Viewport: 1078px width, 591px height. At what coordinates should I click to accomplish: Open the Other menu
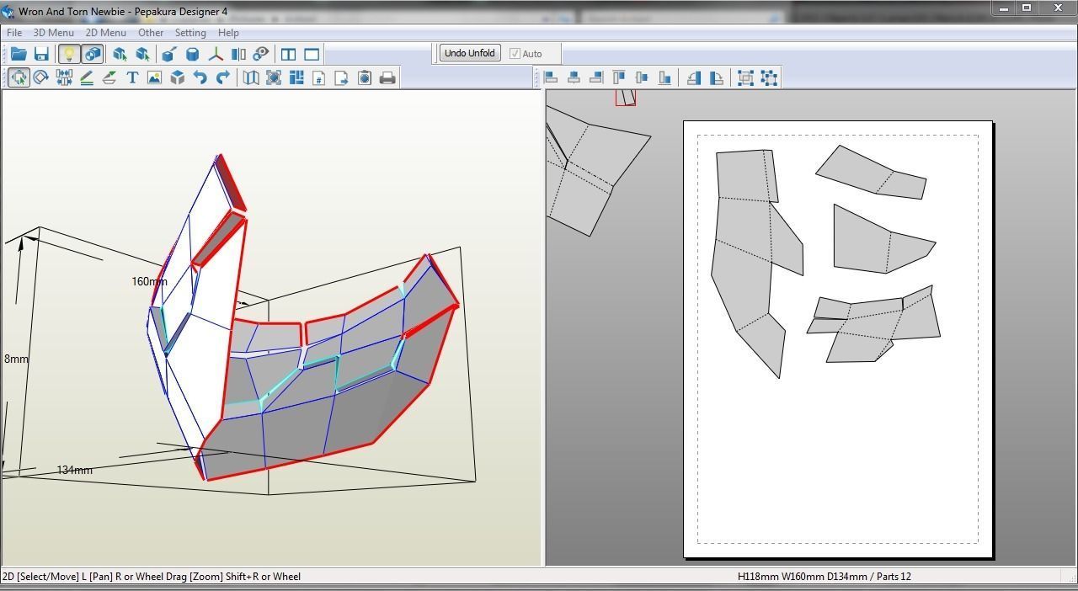click(x=151, y=33)
